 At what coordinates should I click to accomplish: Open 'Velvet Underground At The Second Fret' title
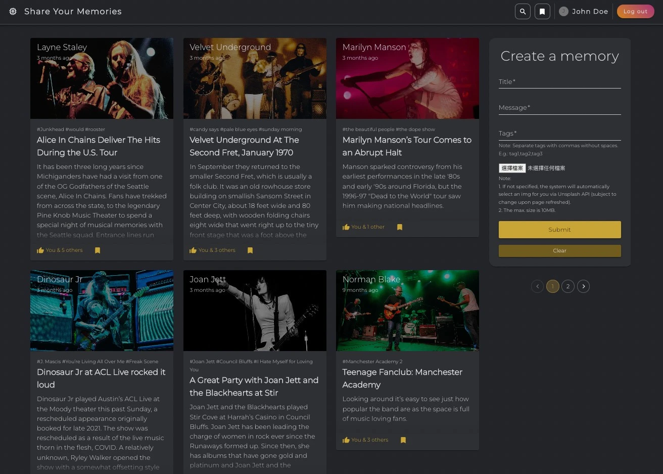244,146
